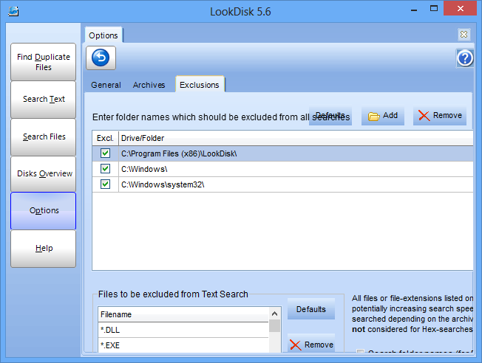Open Find Duplicate Files

44,62
